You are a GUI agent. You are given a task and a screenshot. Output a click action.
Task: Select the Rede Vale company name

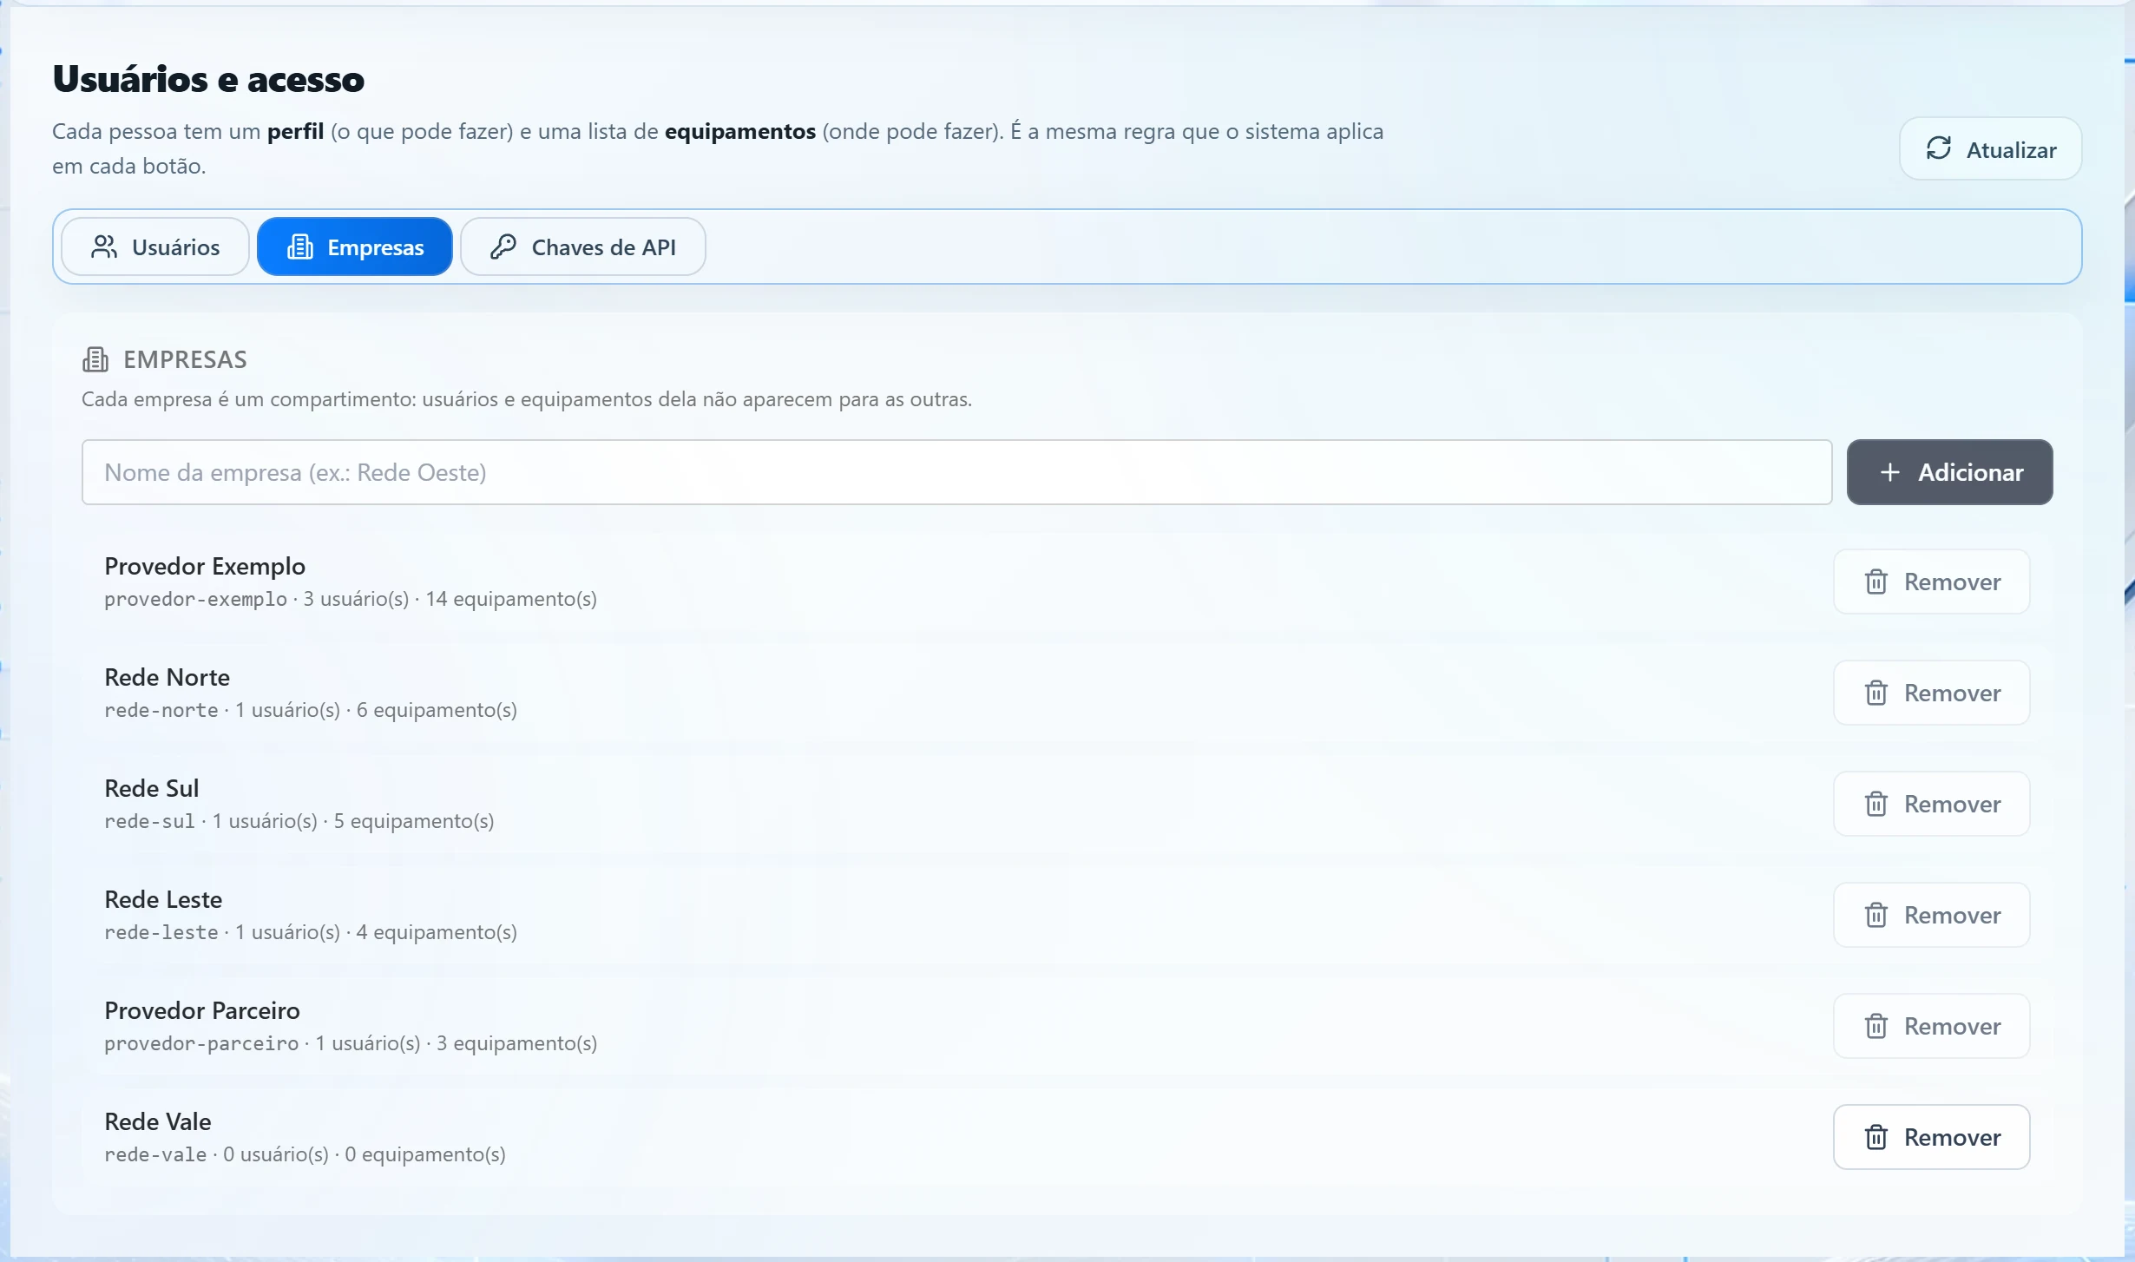pyautogui.click(x=157, y=1121)
